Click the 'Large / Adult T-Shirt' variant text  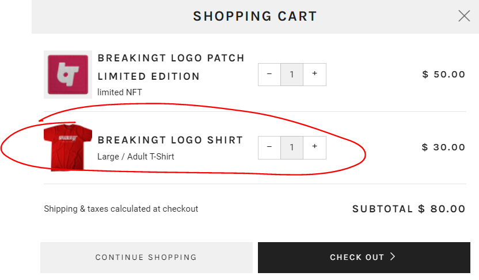pyautogui.click(x=136, y=156)
